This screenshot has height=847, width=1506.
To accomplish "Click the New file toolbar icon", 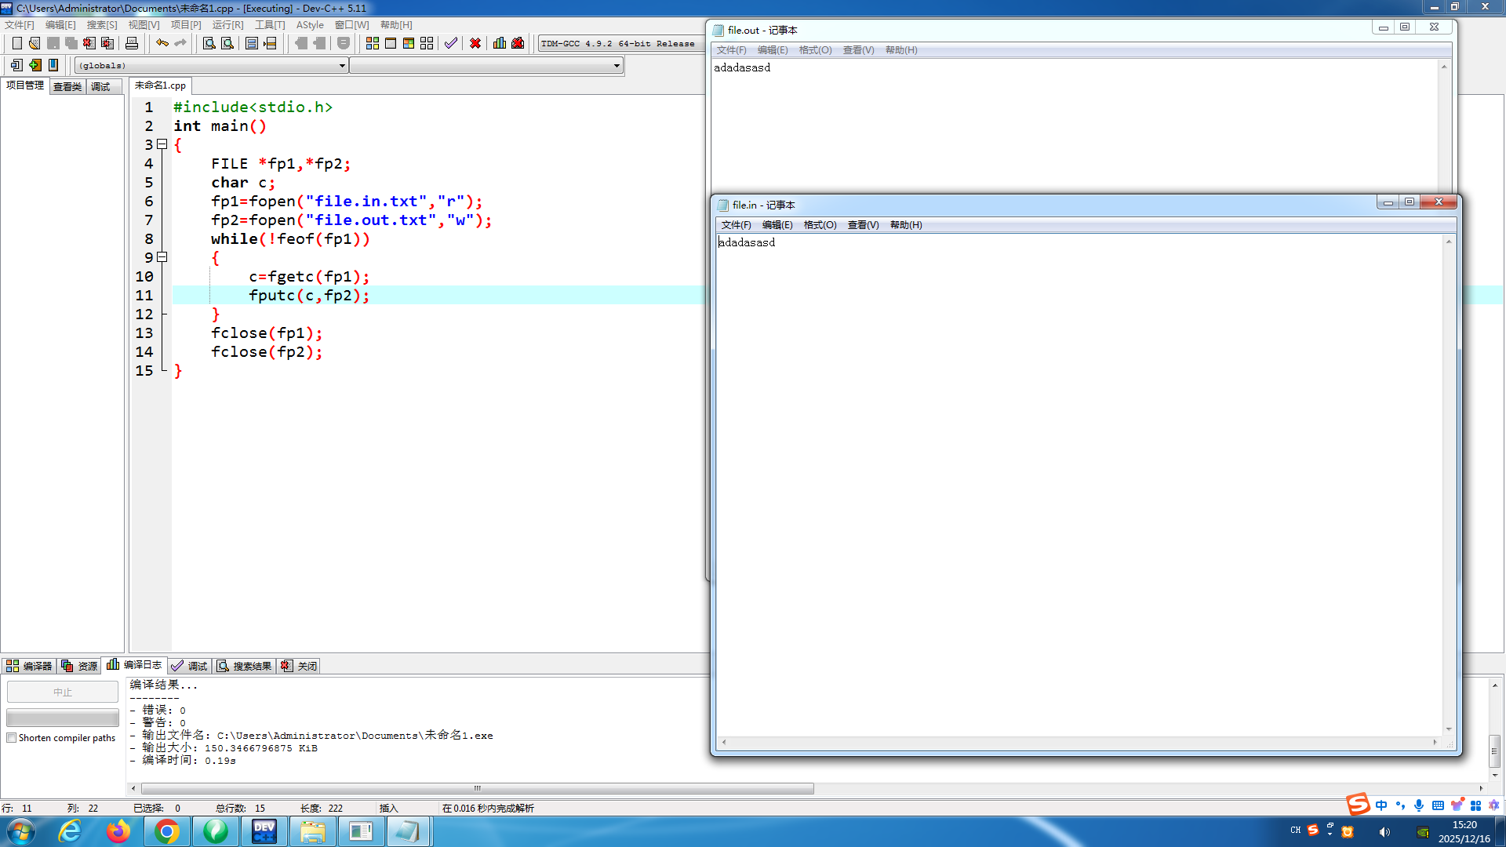I will pyautogui.click(x=16, y=43).
